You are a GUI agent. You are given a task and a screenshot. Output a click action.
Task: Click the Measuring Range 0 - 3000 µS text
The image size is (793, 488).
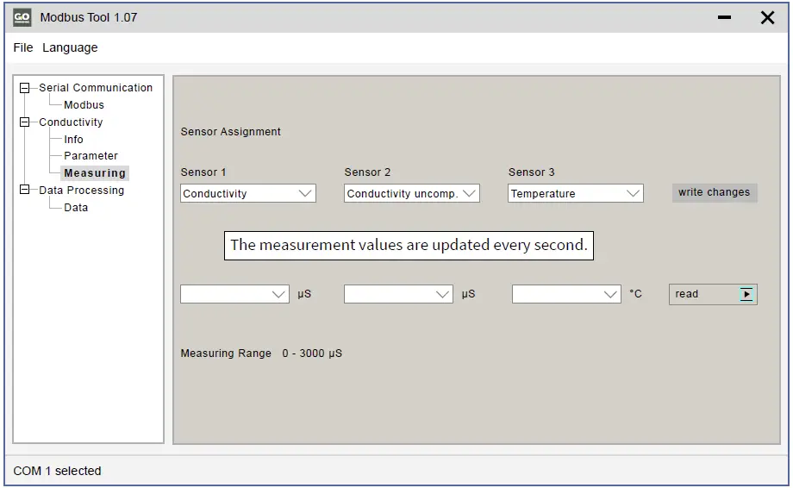click(x=261, y=353)
